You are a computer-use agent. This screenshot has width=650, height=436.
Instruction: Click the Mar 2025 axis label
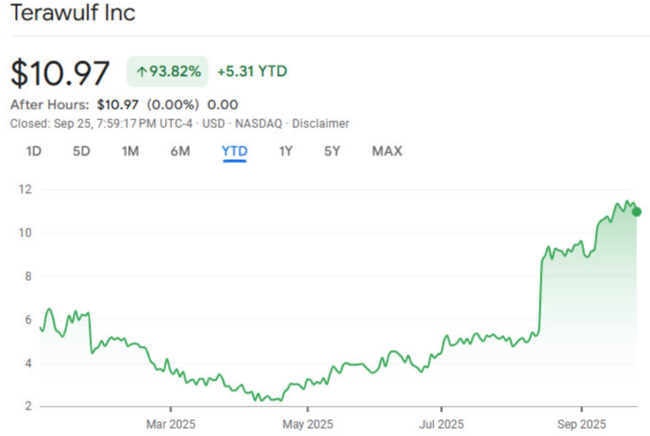171,424
